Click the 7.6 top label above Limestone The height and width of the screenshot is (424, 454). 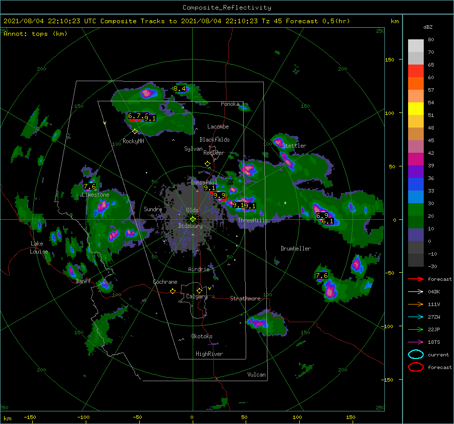90,187
